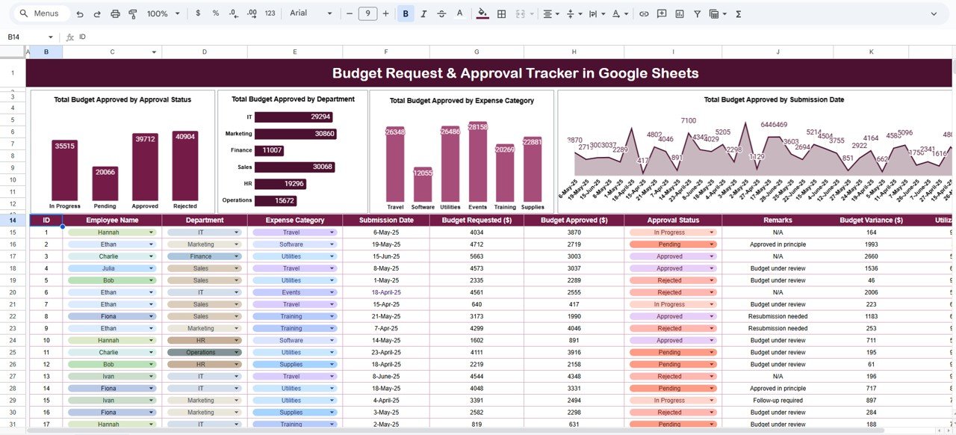Insert a comment

[662, 13]
